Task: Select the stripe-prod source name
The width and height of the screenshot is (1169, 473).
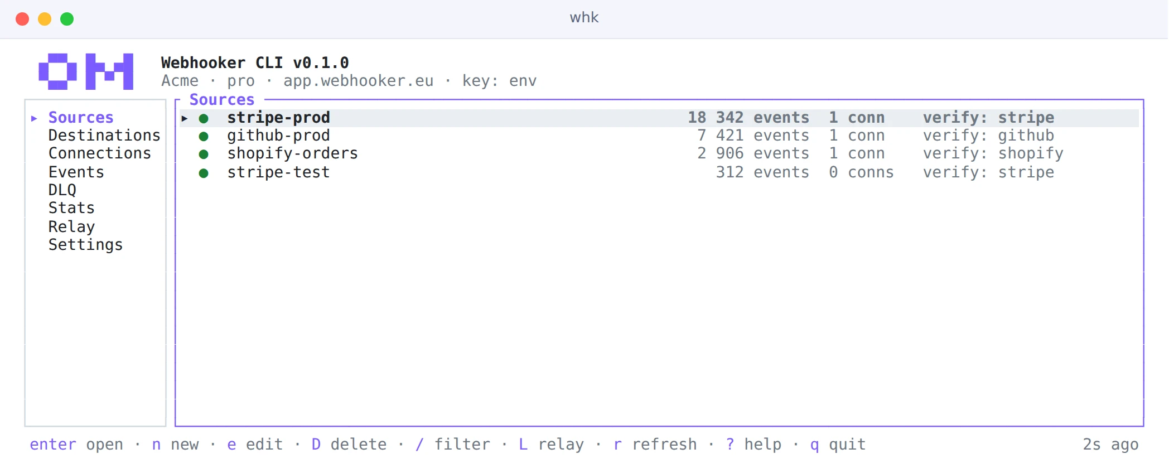Action: (x=278, y=118)
